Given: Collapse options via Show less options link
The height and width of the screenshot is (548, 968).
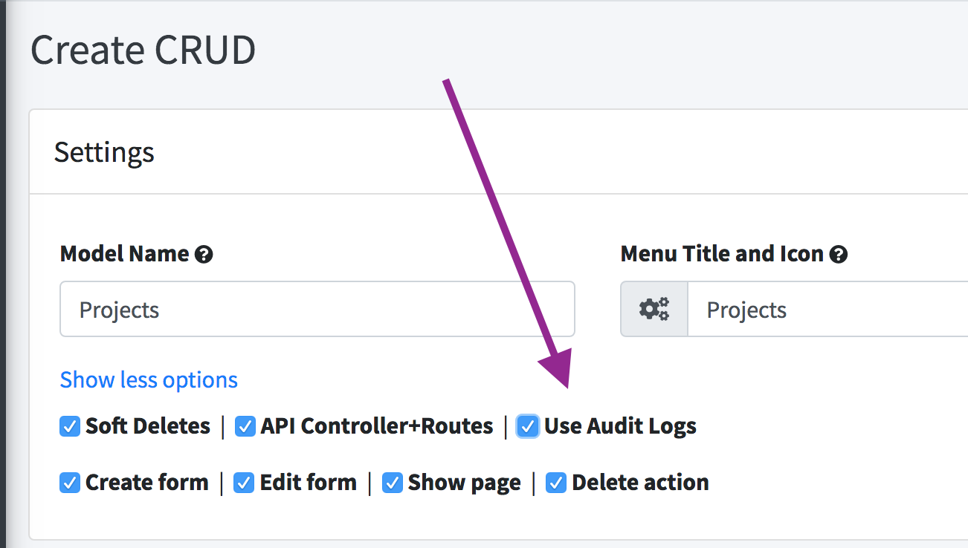Looking at the screenshot, I should [149, 379].
